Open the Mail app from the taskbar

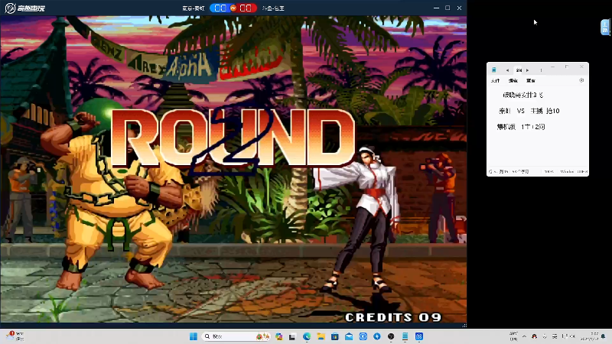pos(349,336)
